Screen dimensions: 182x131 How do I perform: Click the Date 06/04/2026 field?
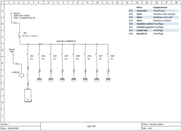21,128
